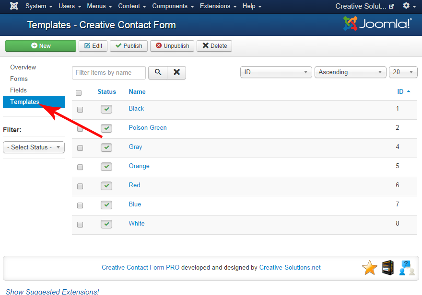Open the Orange template
This screenshot has height=295, width=422.
click(x=139, y=166)
